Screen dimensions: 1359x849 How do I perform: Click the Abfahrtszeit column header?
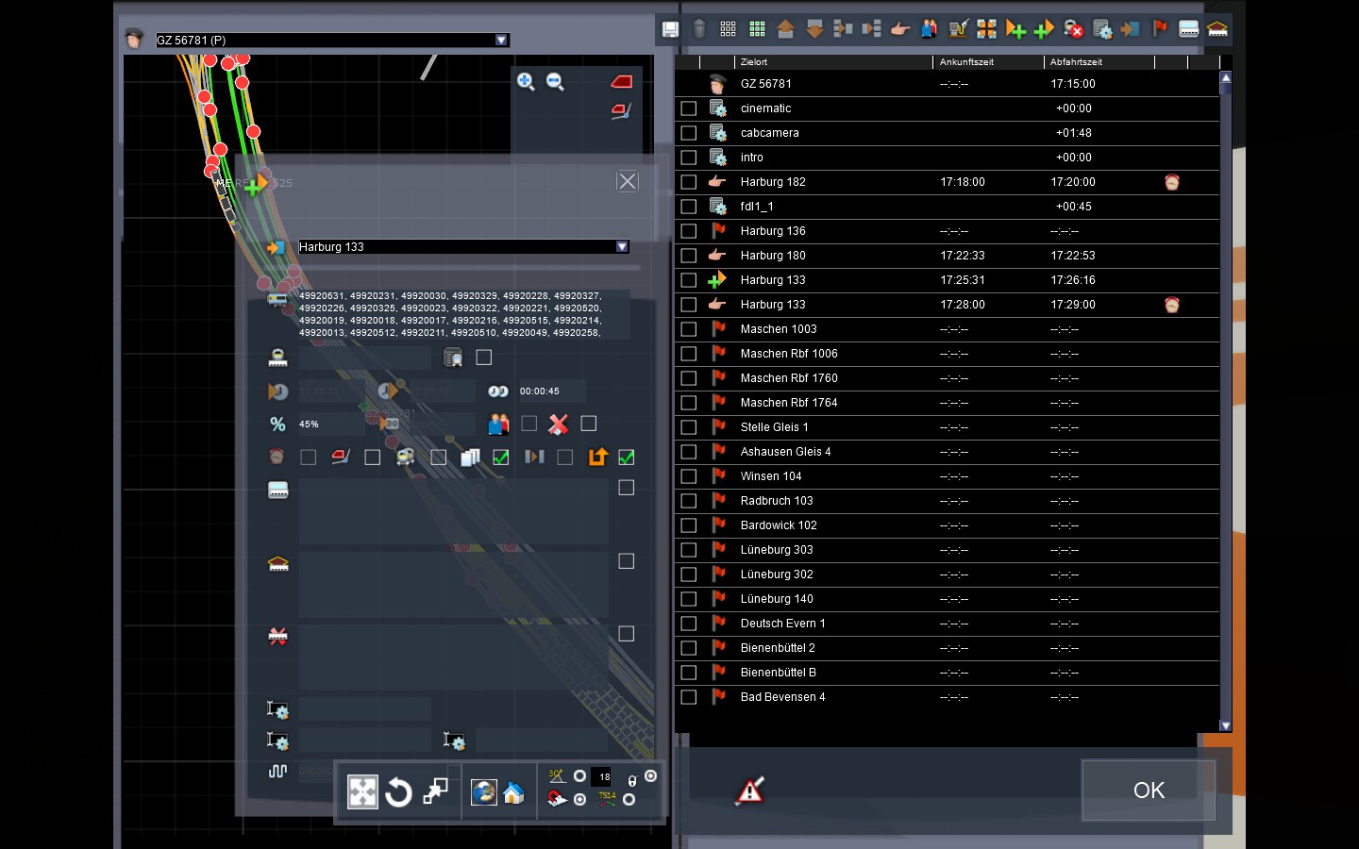(x=1099, y=62)
